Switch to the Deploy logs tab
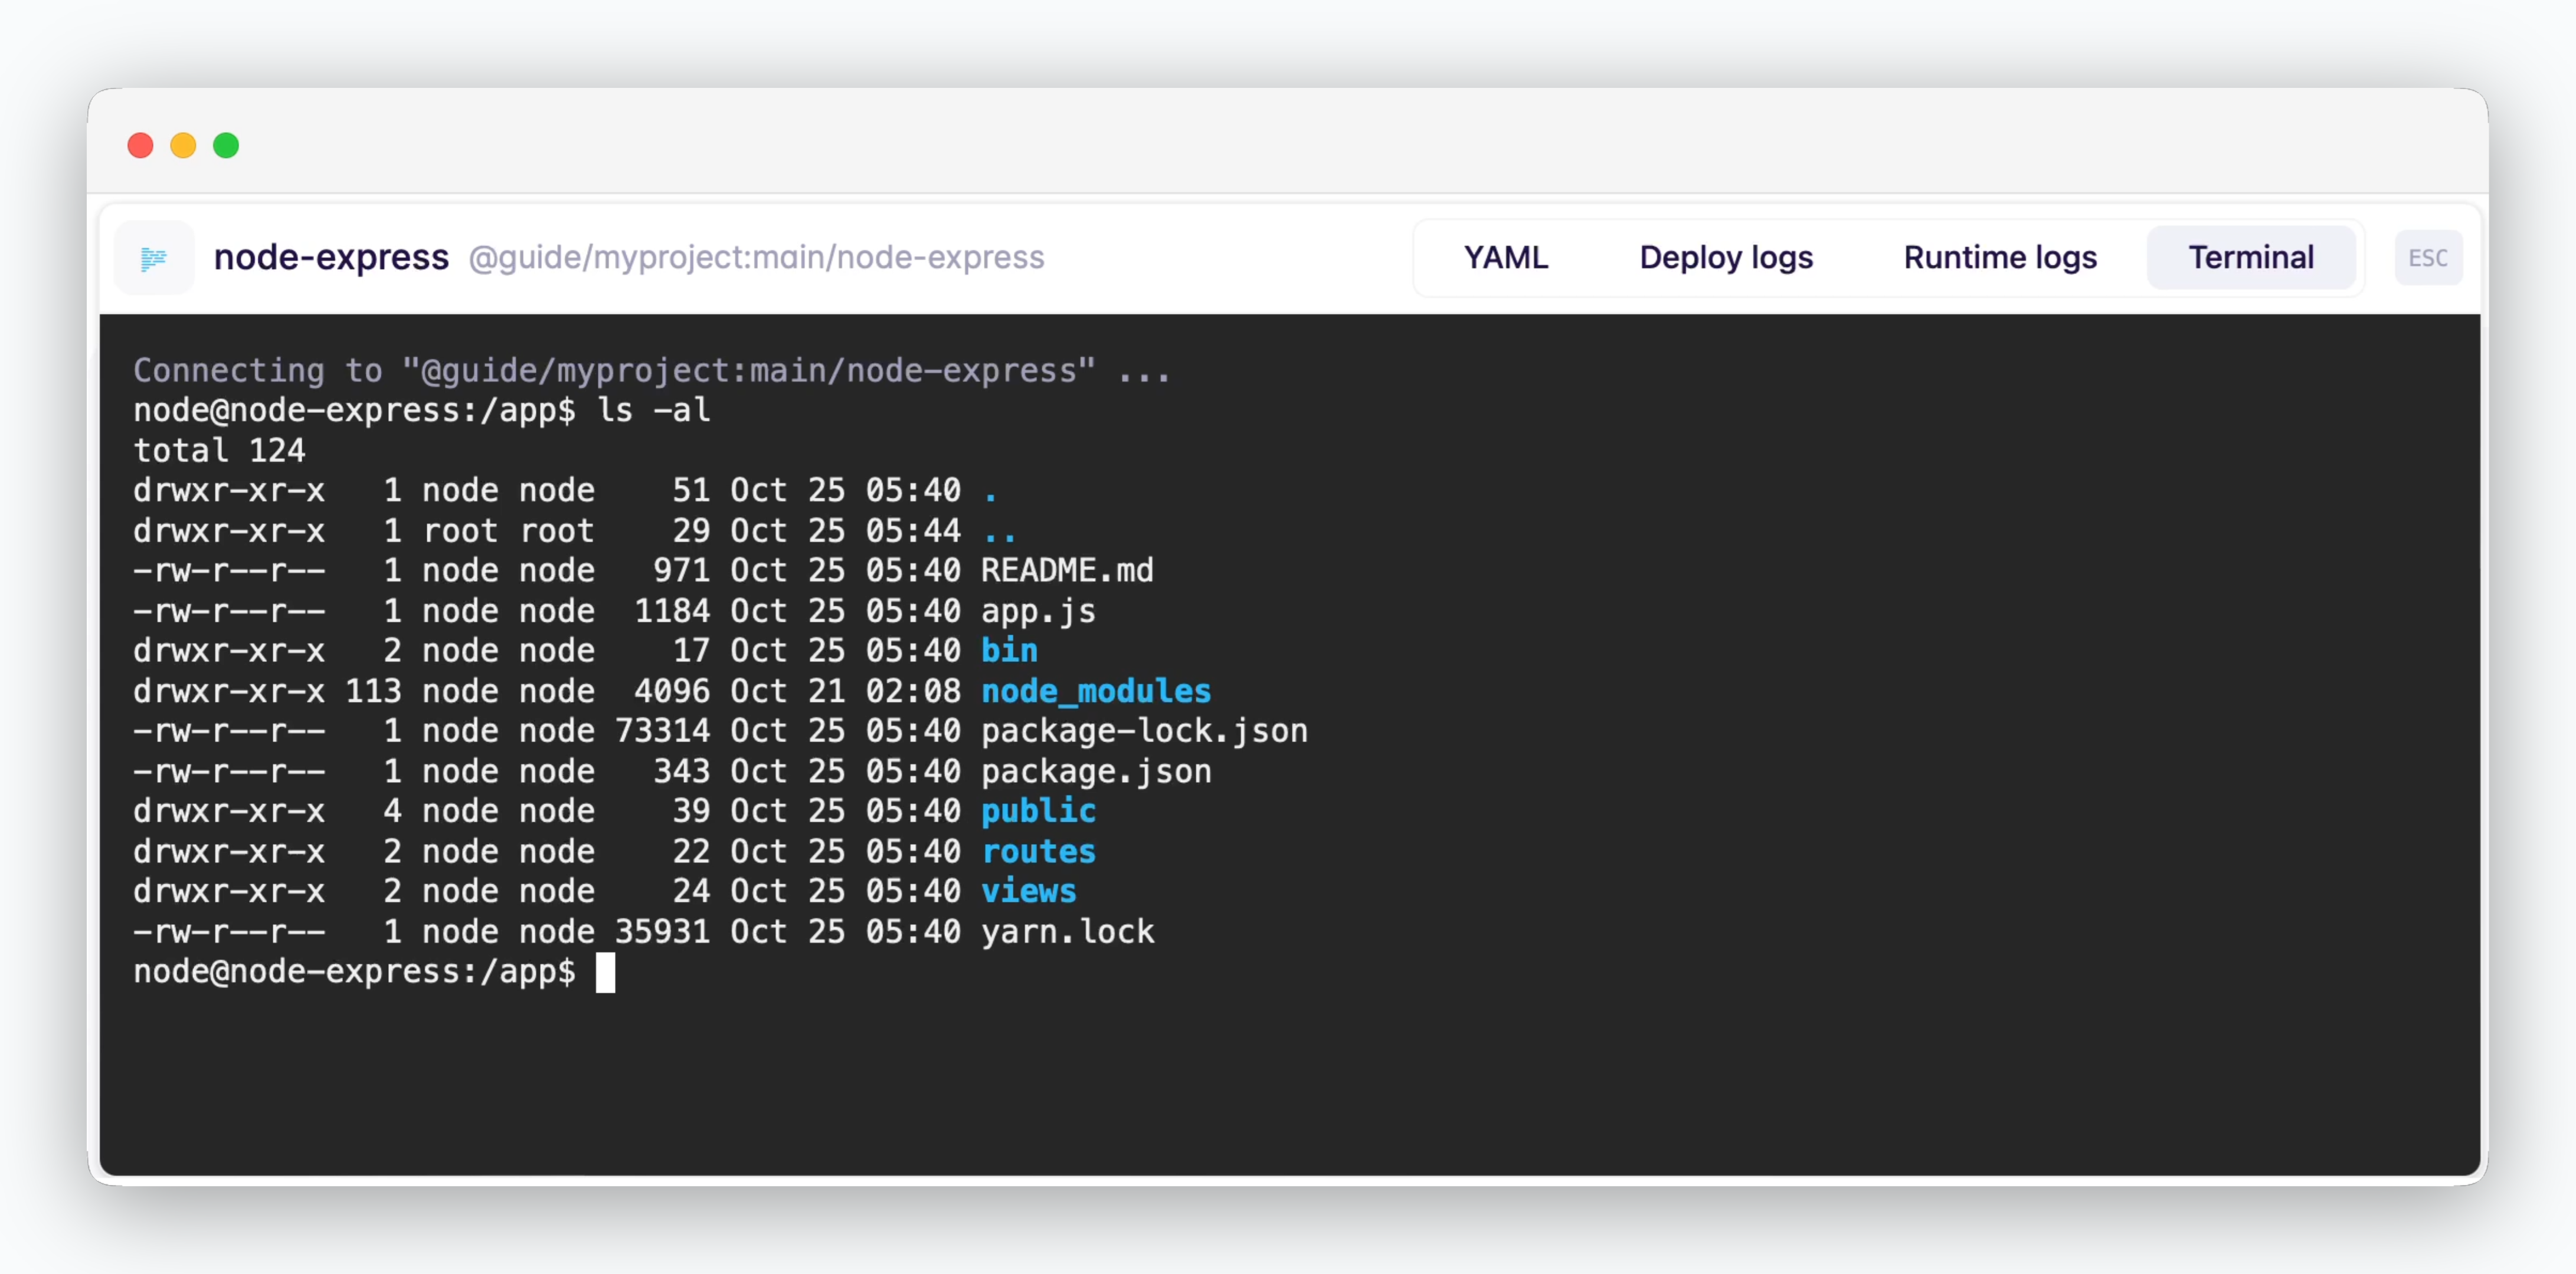Screen dimensions: 2576x1274 pyautogui.click(x=1725, y=258)
